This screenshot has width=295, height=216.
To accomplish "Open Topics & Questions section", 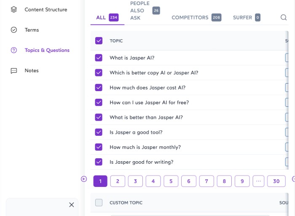I will coord(47,50).
